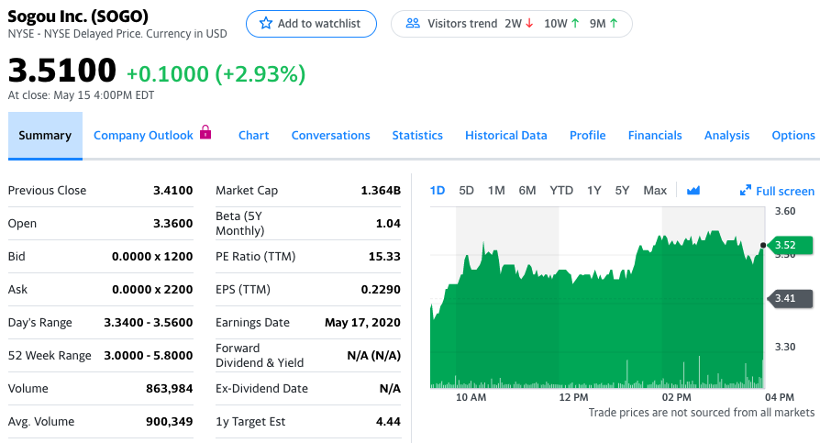
Task: Click the Ask value 0.0000 x 2200
Action: [152, 289]
